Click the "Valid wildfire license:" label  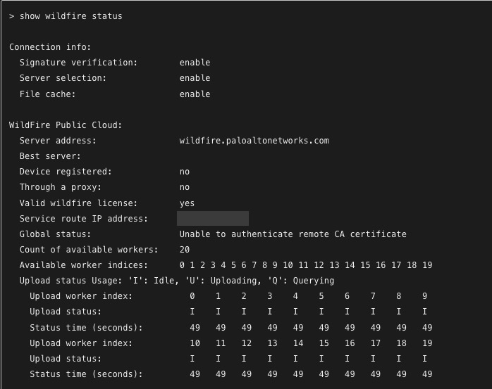pyautogui.click(x=78, y=203)
